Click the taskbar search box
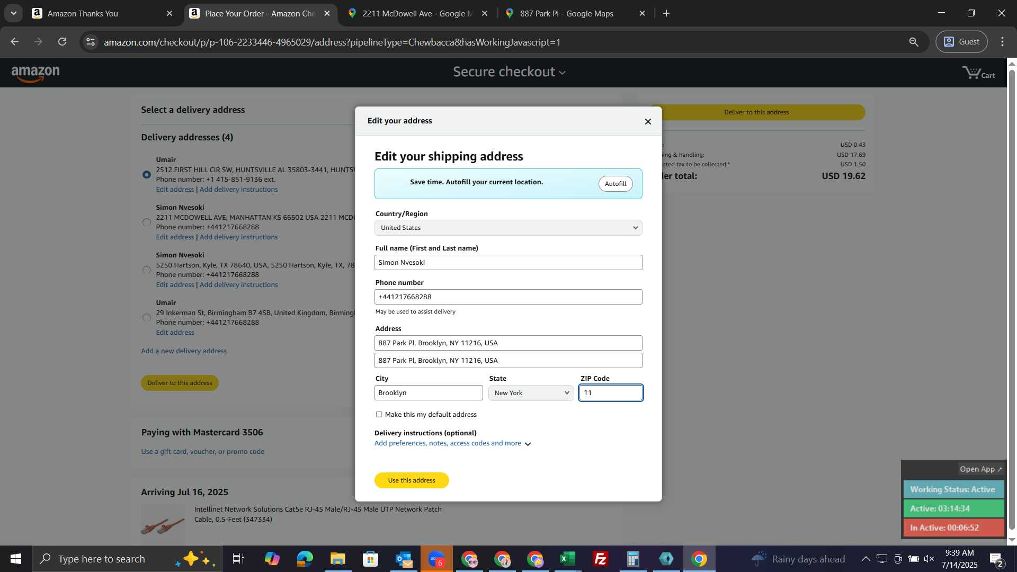The width and height of the screenshot is (1017, 572). point(127,559)
